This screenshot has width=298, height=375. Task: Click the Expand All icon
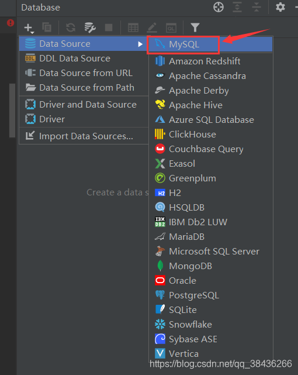coord(237,7)
